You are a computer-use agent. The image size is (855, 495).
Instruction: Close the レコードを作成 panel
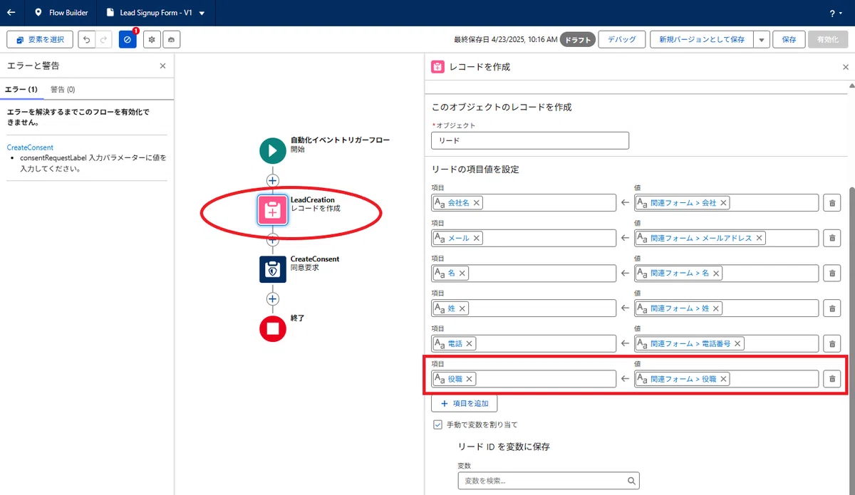coord(846,67)
